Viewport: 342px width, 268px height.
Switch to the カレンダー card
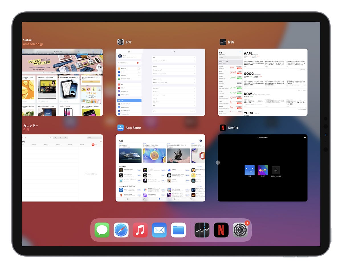point(62,168)
